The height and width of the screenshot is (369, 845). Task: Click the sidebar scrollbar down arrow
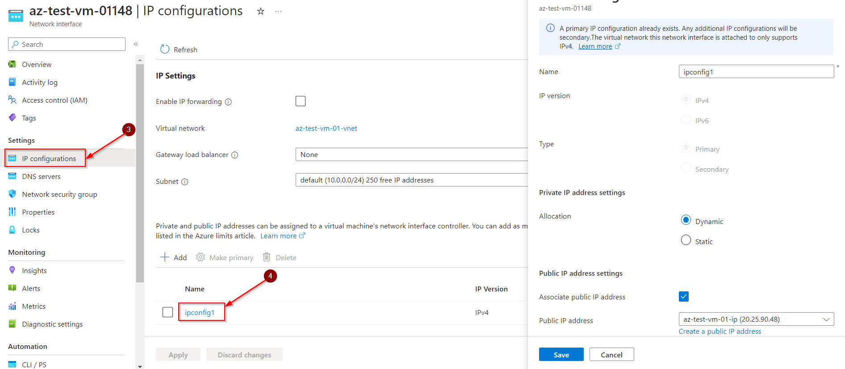coord(140,366)
